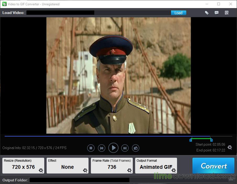Start conversion with the Convert button
Image resolution: width=237 pixels, height=184 pixels.
(213, 166)
